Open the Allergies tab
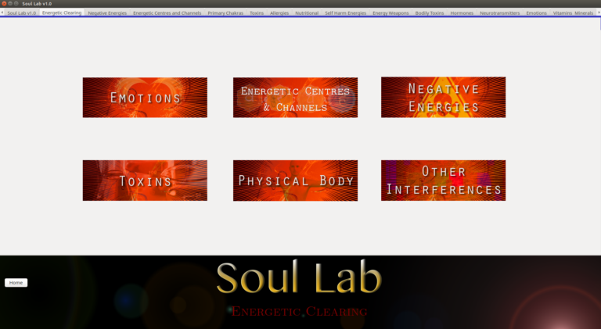Screen dimensions: 601x329 279,13
